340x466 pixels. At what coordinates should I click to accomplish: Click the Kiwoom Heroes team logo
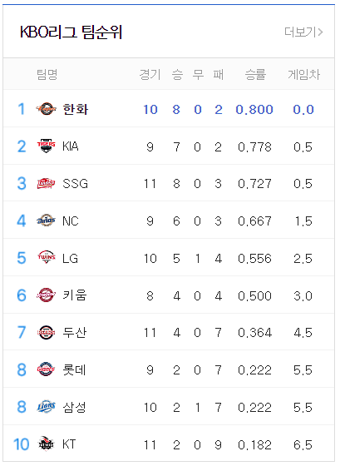[46, 295]
